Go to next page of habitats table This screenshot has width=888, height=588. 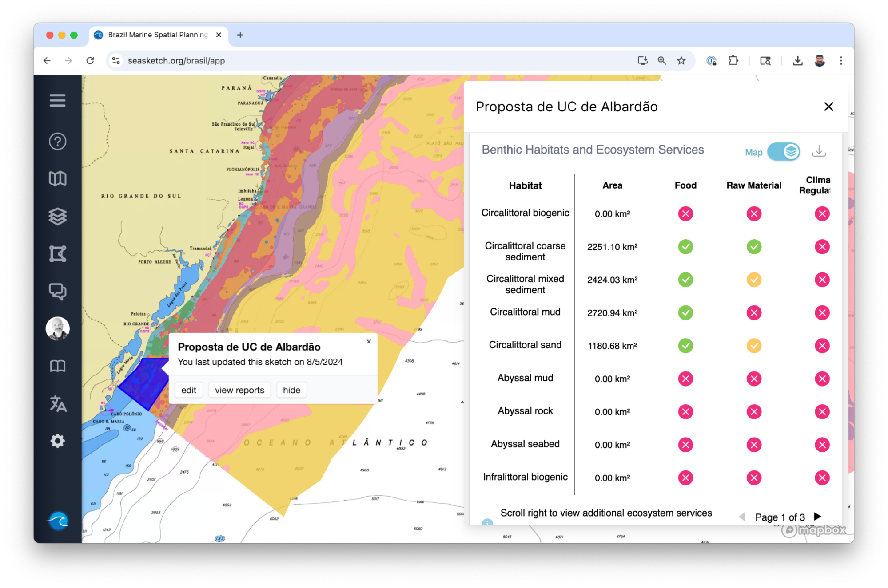(817, 517)
